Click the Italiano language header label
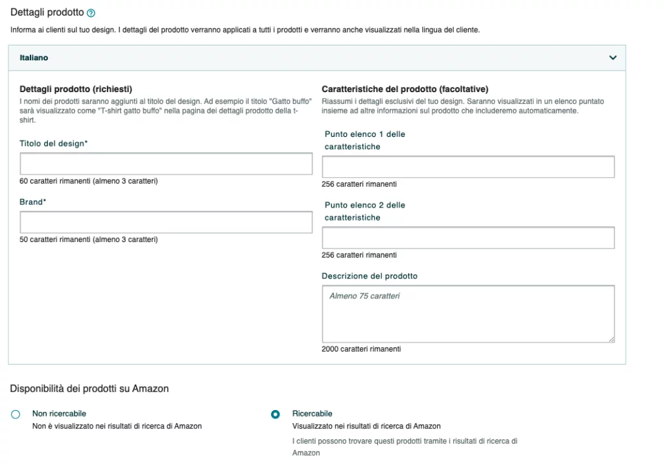The width and height of the screenshot is (664, 471). [x=34, y=58]
